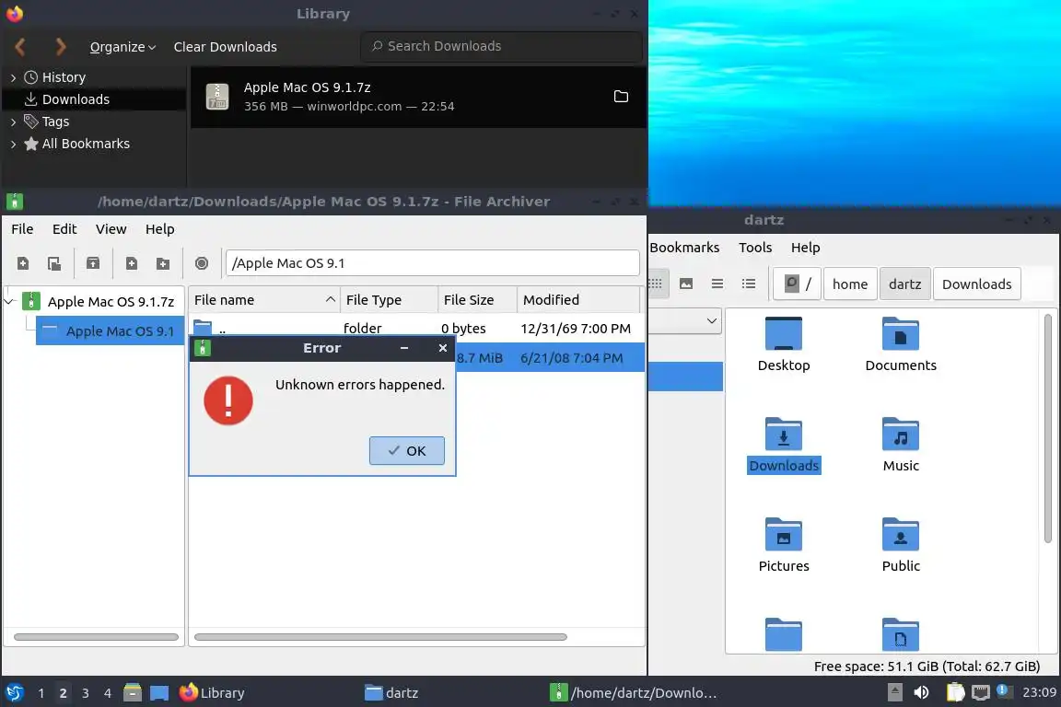Open the Desktop folder icon
Viewport: 1061px width, 707px height.
pyautogui.click(x=784, y=333)
